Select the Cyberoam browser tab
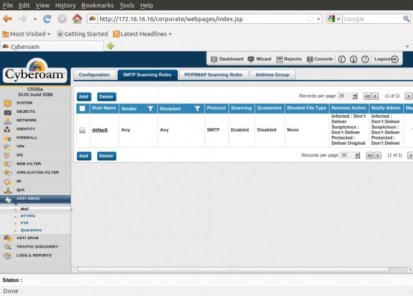The image size is (413, 296). [52, 46]
